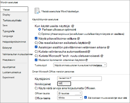Screen dimensions: 130x103
Task: Toggle Asiakirjan sisällön päivittäminen vetämisen aikana
Action: click(x=36, y=47)
